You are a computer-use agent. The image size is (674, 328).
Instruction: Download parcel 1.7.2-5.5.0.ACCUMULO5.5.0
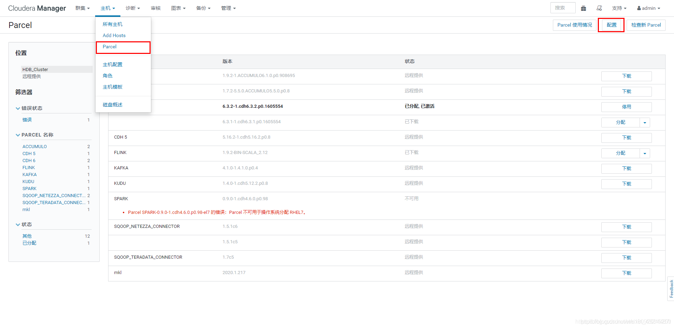(626, 92)
